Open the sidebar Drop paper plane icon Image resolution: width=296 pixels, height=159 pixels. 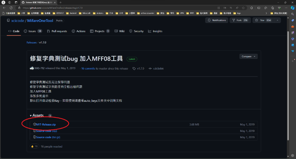293,51
